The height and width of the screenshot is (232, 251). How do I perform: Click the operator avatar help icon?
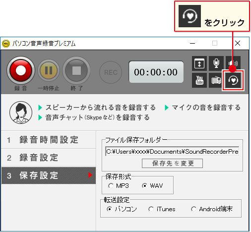coord(21,113)
